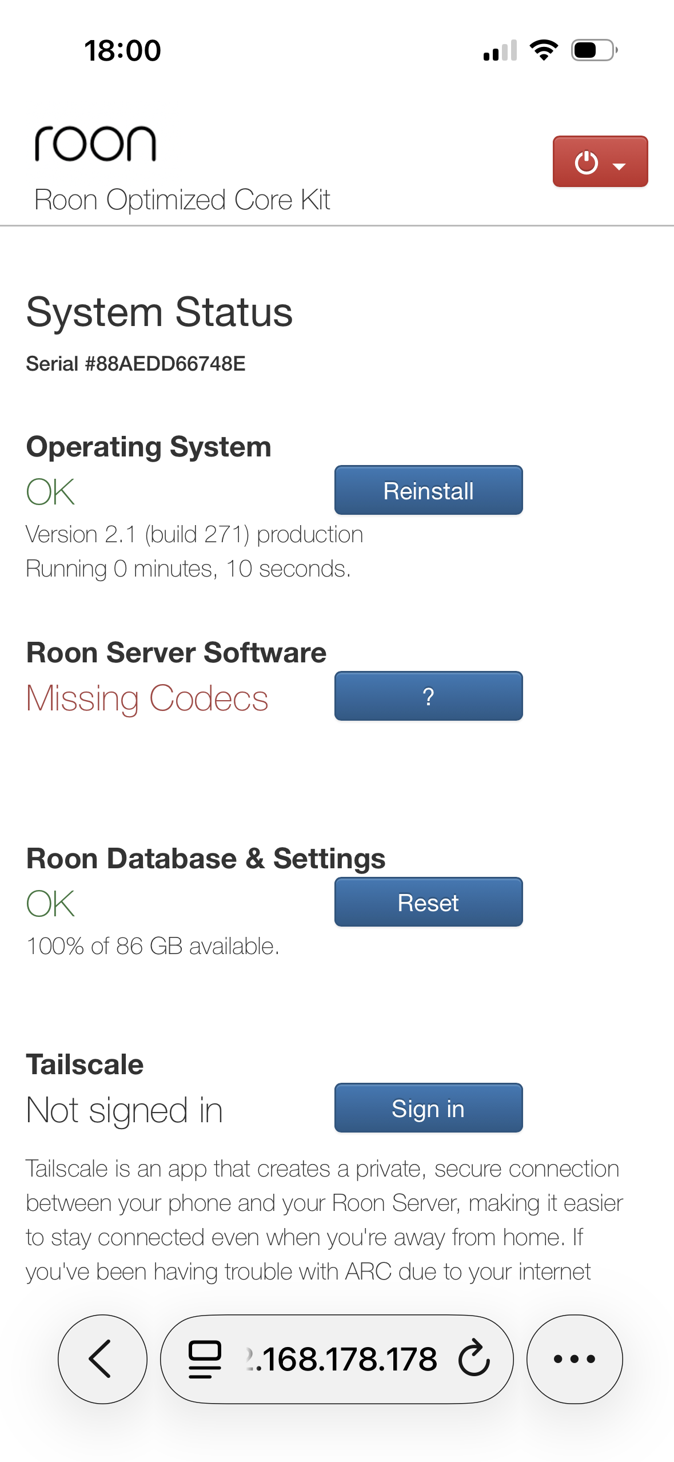Tap the 18:00 clock in status bar
The width and height of the screenshot is (674, 1462).
122,50
